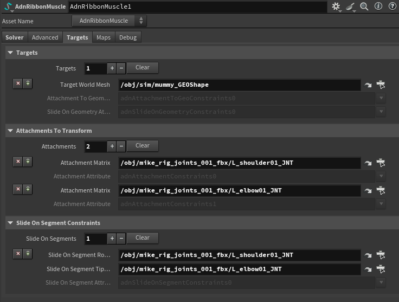Clear all Attachments entries

coord(143,146)
